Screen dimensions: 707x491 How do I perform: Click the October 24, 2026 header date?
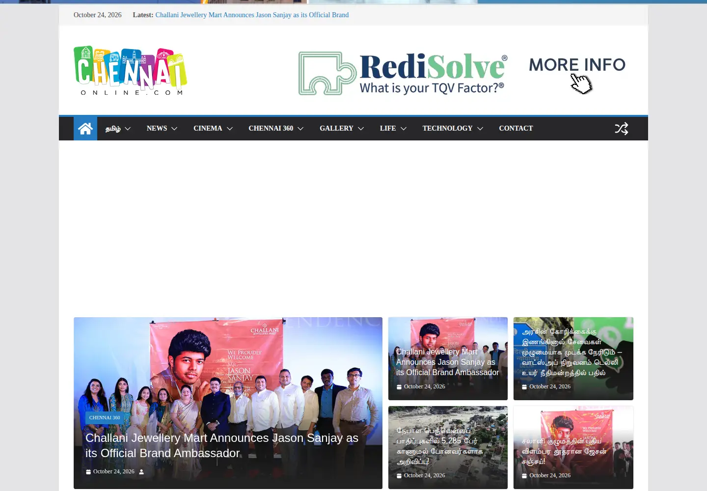point(98,15)
